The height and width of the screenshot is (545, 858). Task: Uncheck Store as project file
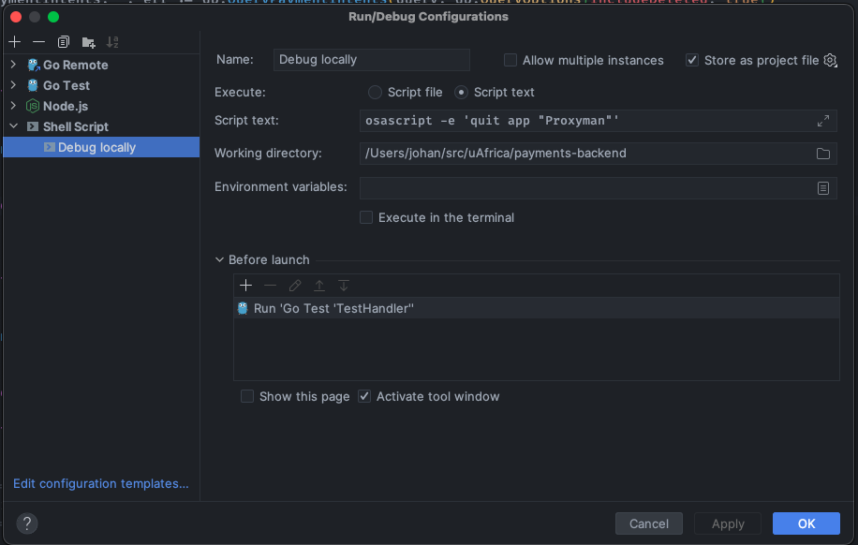(692, 60)
